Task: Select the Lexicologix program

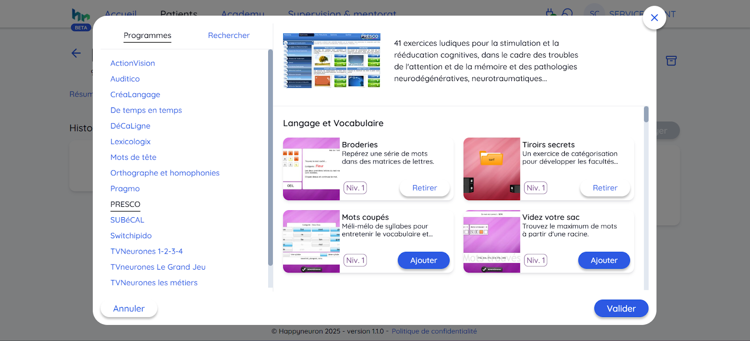Action: pyautogui.click(x=130, y=142)
